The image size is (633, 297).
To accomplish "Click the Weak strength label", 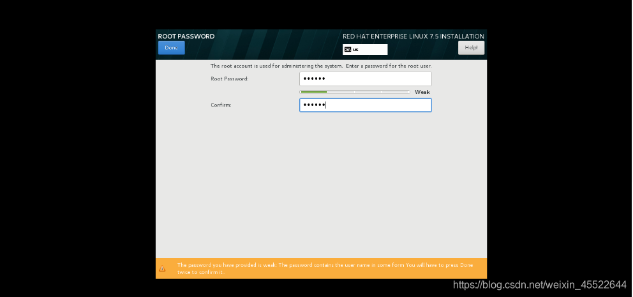I will click(x=422, y=92).
